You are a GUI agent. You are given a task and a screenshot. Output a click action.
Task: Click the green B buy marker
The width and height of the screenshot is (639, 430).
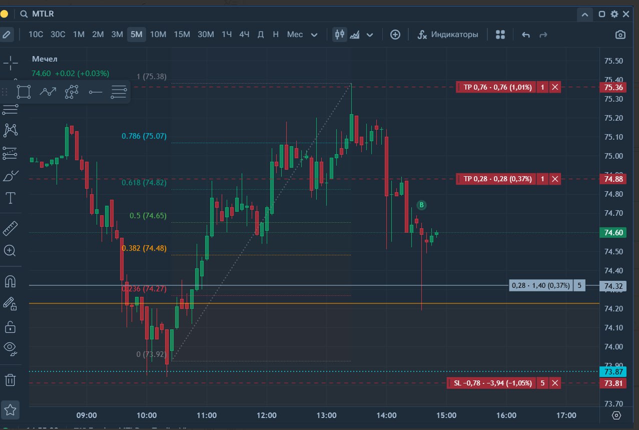pos(421,205)
